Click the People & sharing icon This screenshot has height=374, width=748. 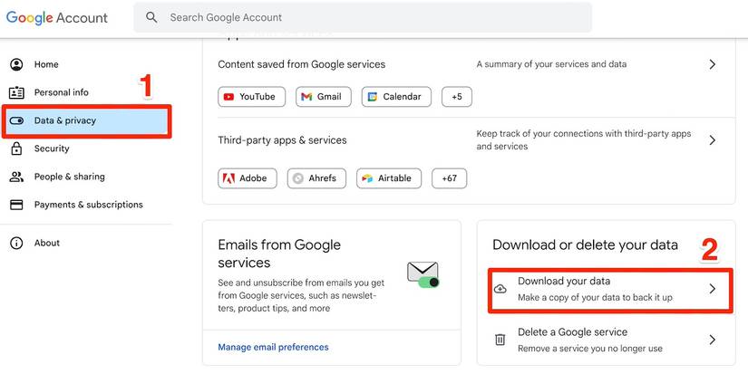click(x=16, y=177)
